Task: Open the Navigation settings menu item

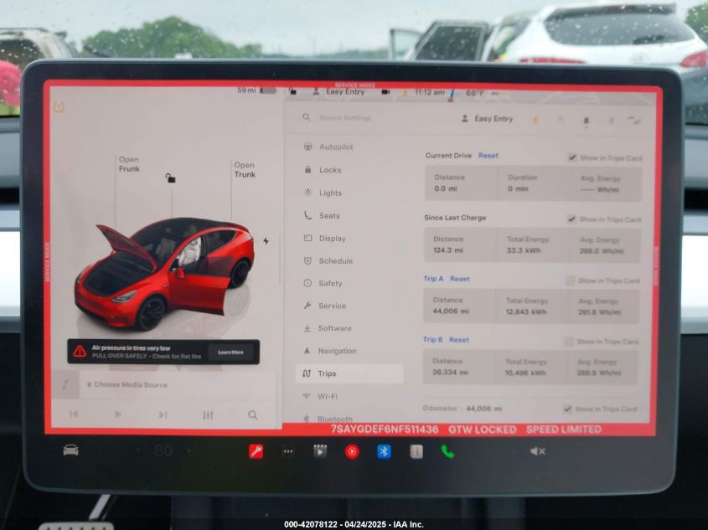Action: [337, 351]
